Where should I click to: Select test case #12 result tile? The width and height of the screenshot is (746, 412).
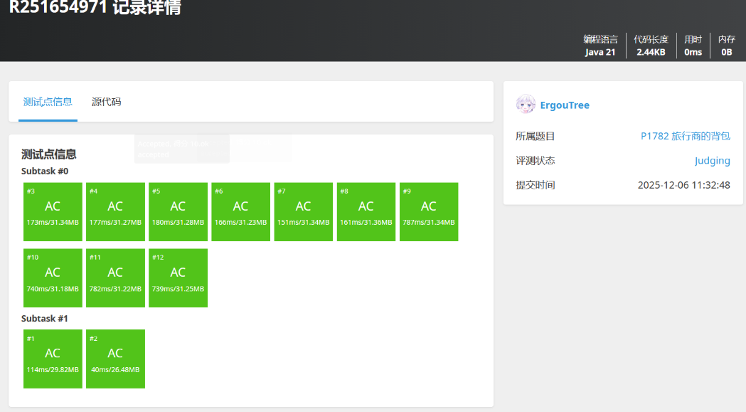[x=178, y=278]
